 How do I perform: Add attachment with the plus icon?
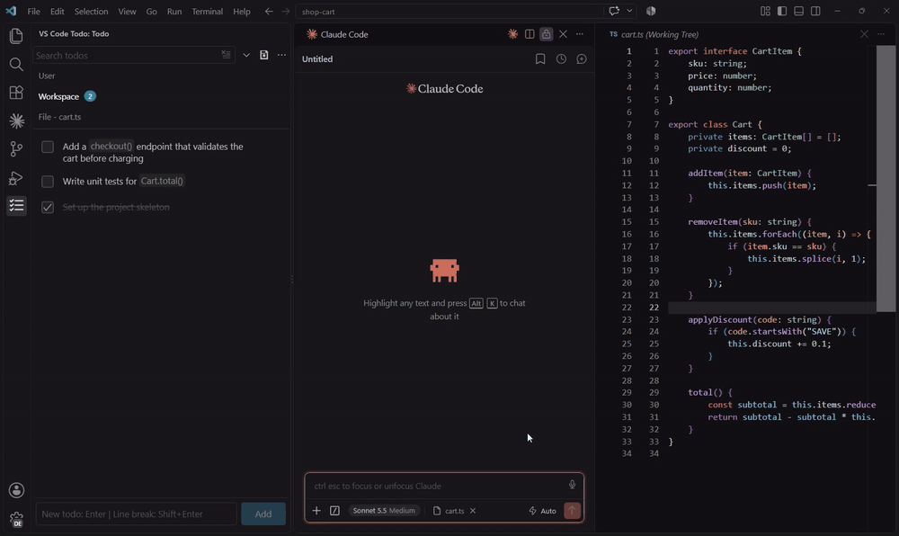[316, 510]
